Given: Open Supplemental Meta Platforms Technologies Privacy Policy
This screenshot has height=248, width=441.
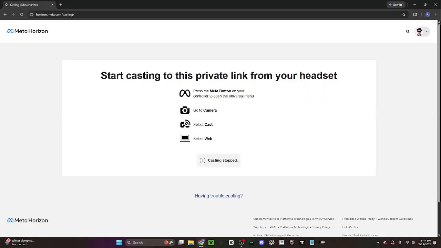Looking at the screenshot, I should 291,227.
